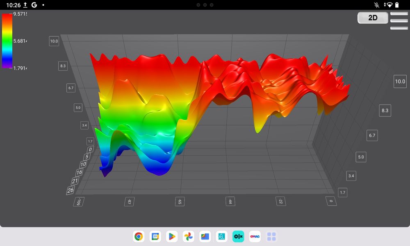Open the Wi-Fi status icon
Image resolution: width=410 pixels, height=246 pixels.
point(389,5)
